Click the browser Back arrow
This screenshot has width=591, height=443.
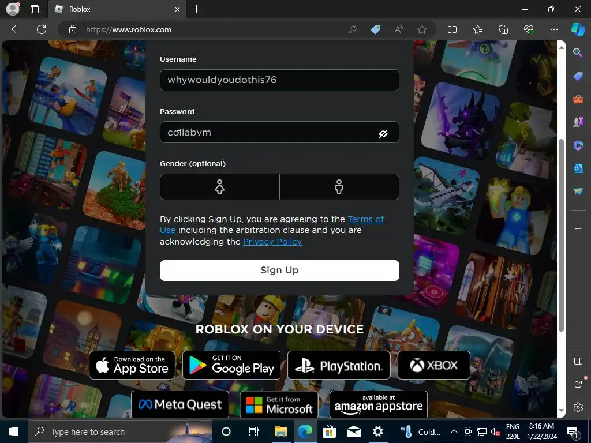click(x=16, y=29)
